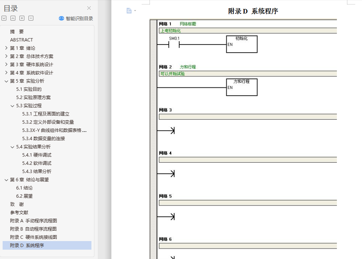Collapse 第5章 实验分析 chevron
362x259 pixels.
[x=6, y=81]
